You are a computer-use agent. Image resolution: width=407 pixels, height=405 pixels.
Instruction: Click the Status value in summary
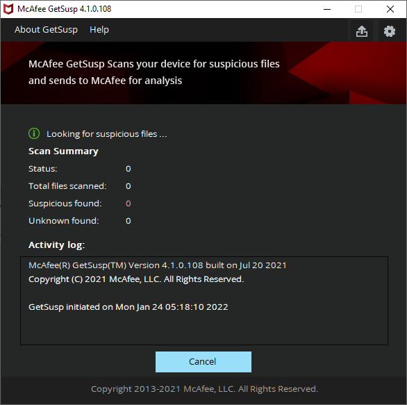(128, 169)
